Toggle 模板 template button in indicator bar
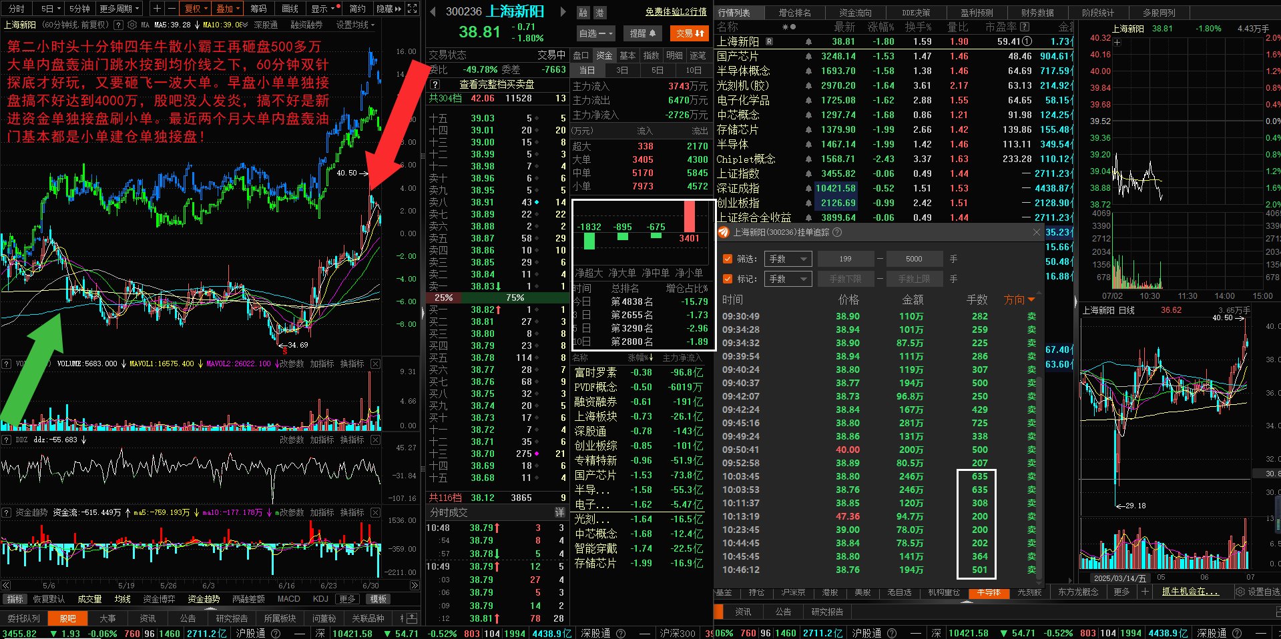The height and width of the screenshot is (639, 1281). click(x=378, y=599)
